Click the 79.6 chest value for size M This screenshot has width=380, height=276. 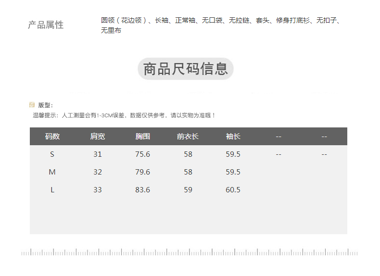point(143,172)
